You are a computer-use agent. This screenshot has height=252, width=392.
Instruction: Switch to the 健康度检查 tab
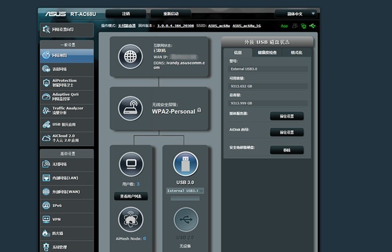267,52
